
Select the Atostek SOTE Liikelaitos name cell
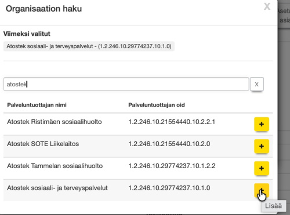tap(43, 144)
